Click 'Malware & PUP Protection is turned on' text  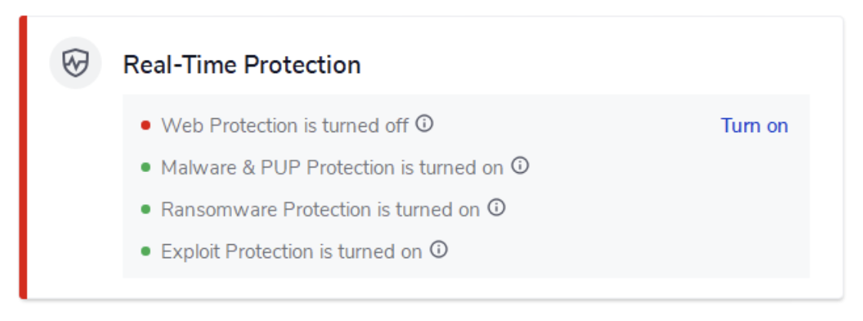point(332,167)
